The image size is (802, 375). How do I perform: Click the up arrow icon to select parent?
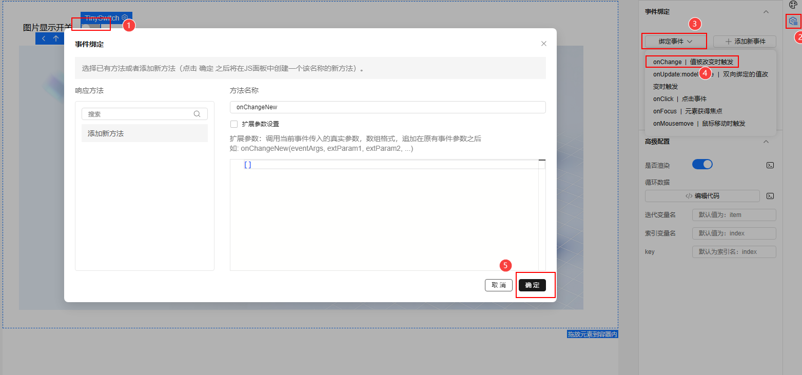pos(56,37)
